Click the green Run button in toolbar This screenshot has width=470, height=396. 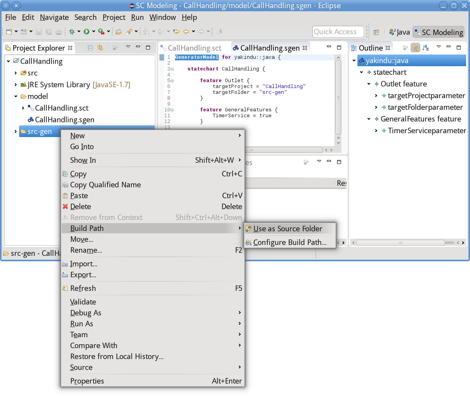point(87,32)
